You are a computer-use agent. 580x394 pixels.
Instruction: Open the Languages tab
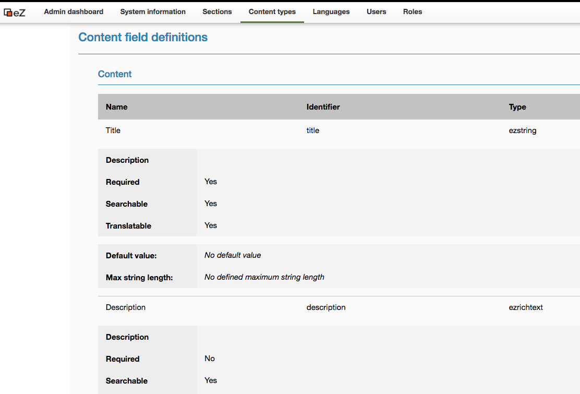point(331,11)
